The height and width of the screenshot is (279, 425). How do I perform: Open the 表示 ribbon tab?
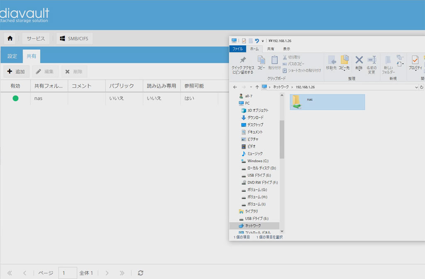coord(286,49)
